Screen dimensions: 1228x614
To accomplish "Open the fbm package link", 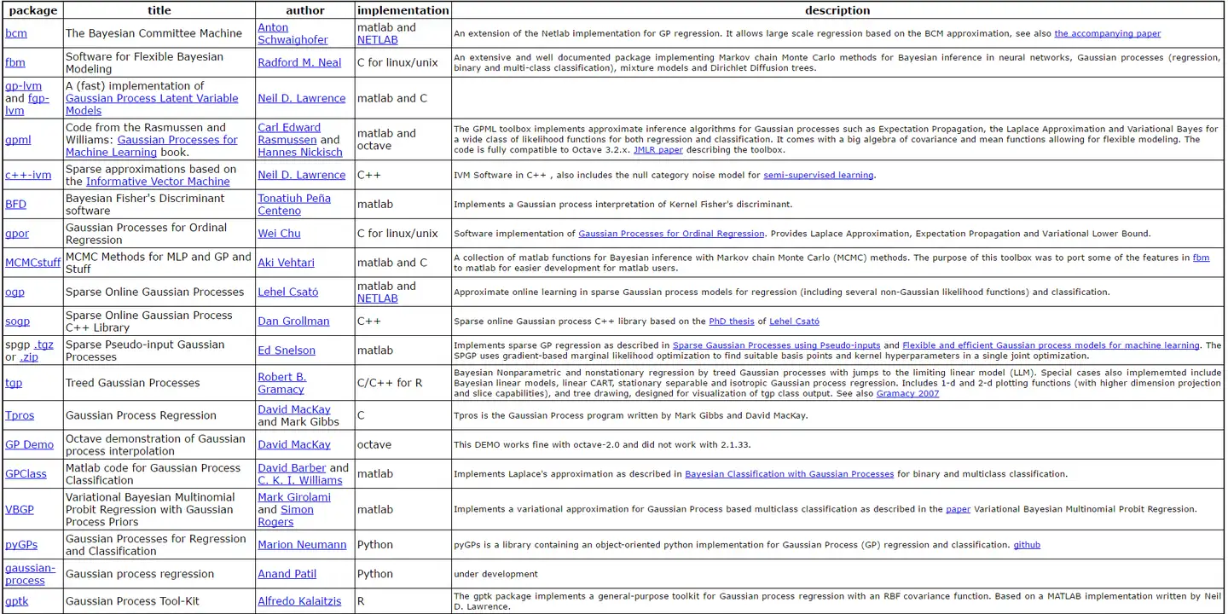I will click(15, 62).
